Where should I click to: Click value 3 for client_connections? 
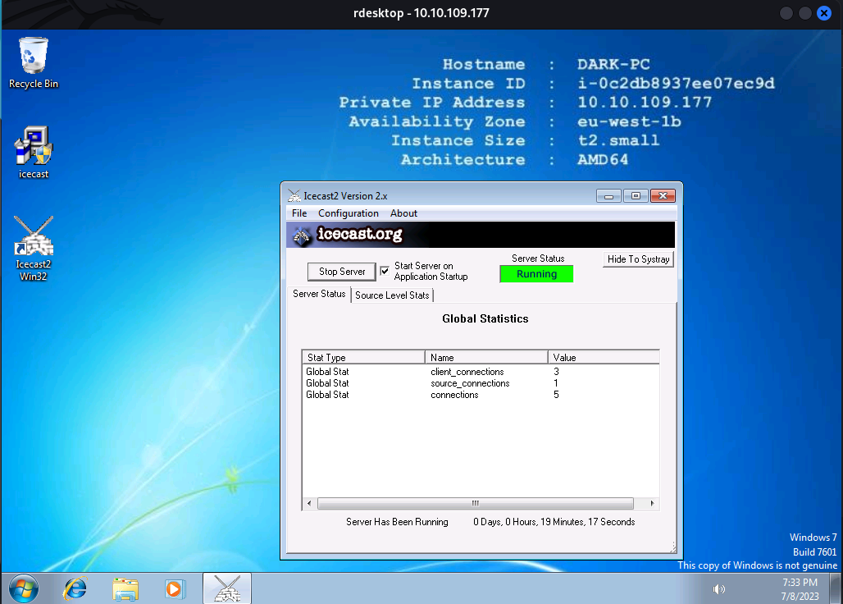point(556,372)
